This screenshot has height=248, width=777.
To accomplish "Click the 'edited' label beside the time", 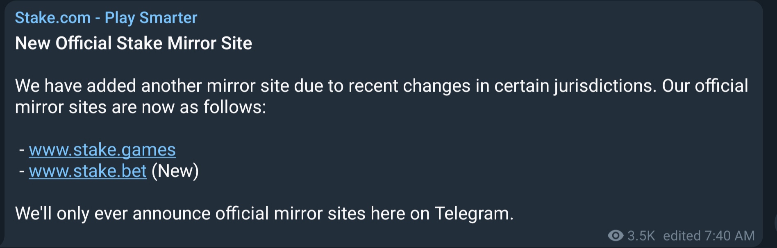I will tap(682, 236).
